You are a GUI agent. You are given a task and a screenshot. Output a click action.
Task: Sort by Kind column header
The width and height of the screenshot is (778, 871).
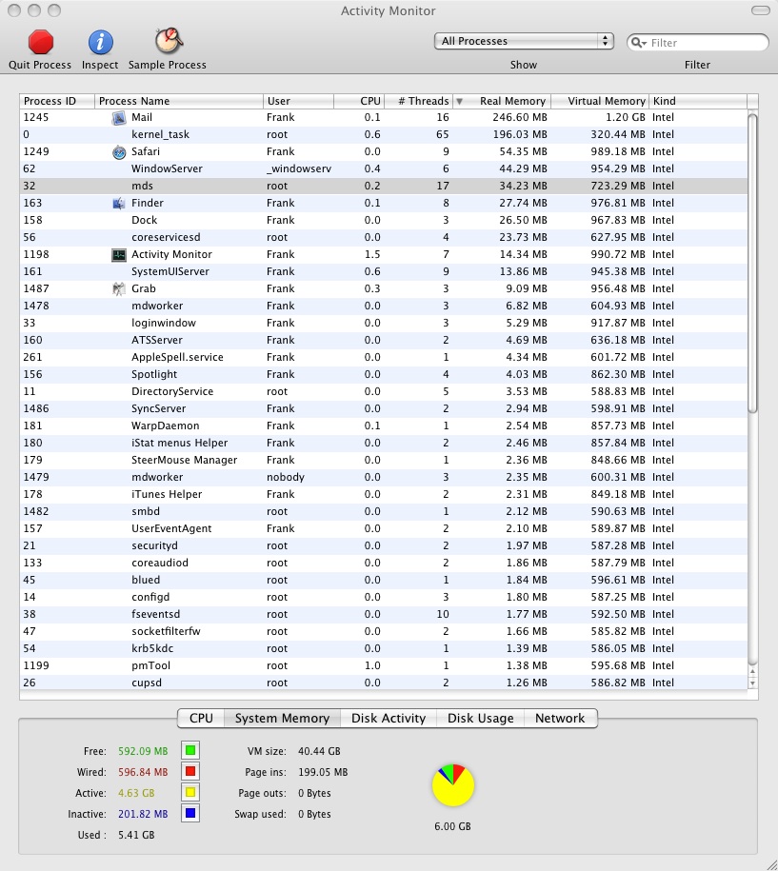coord(698,101)
